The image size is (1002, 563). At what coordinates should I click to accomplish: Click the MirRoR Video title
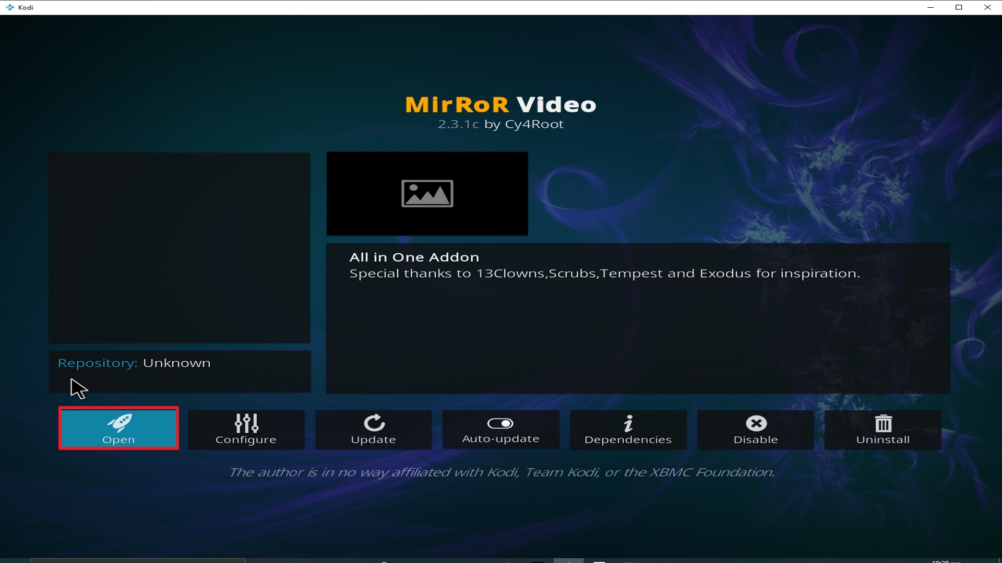coord(500,104)
